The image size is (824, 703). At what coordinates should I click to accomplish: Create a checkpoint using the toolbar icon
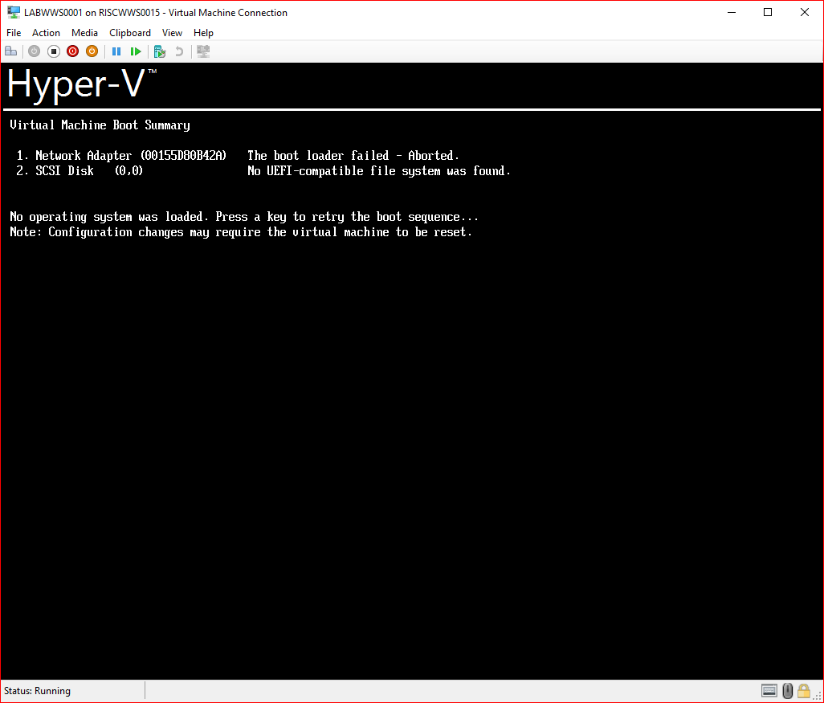pyautogui.click(x=160, y=51)
